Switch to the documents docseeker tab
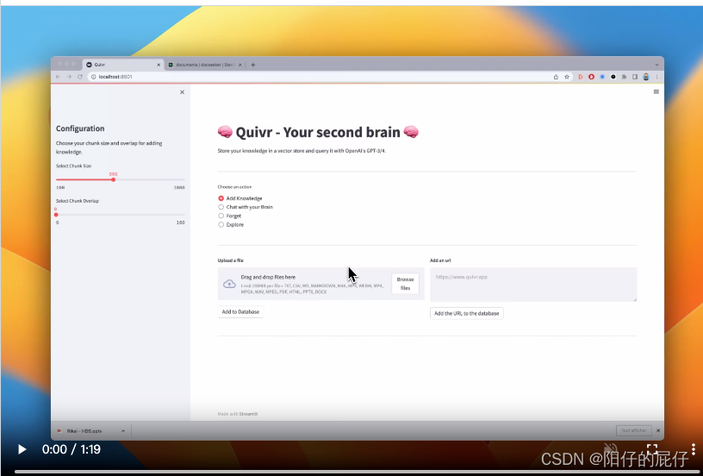 point(205,65)
